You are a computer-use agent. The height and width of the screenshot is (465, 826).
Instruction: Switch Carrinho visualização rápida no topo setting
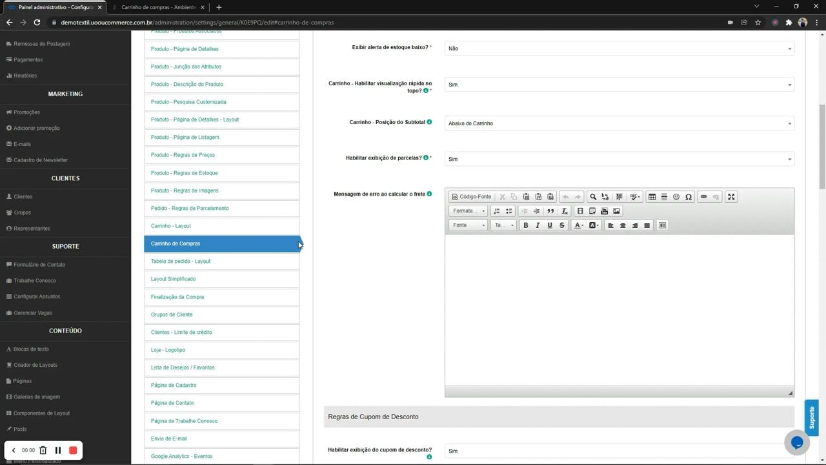click(618, 84)
